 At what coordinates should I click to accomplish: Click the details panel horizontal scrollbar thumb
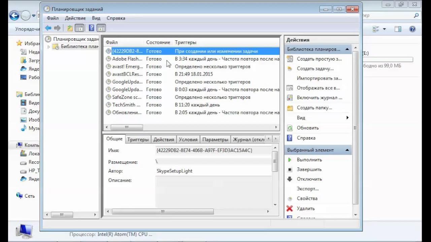(x=163, y=211)
